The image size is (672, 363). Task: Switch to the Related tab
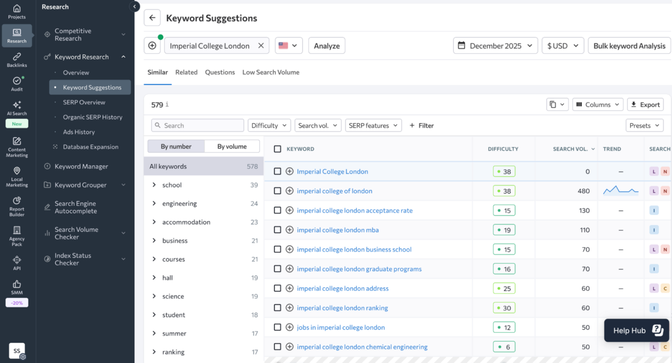[x=186, y=72]
